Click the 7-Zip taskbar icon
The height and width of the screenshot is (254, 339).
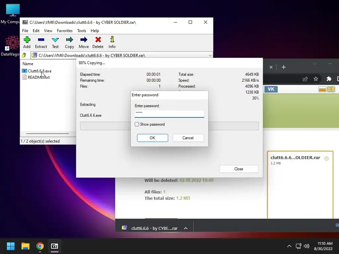(x=55, y=246)
